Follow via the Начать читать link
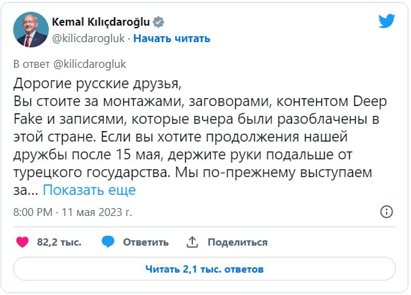Screen dimensions: 411x295 click(172, 38)
